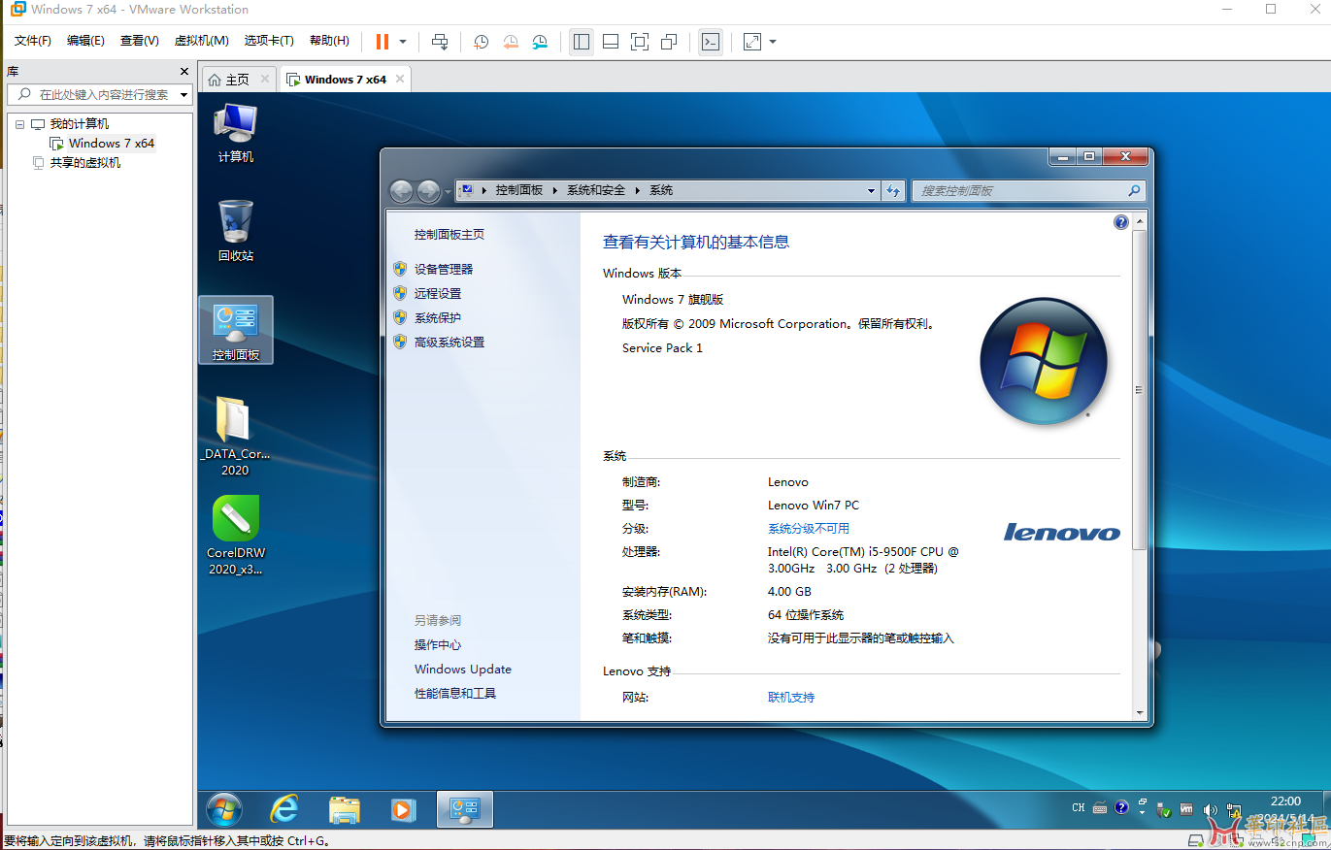Click the Windows 7 Start orb
Viewport: 1331px width, 850px height.
[x=224, y=808]
